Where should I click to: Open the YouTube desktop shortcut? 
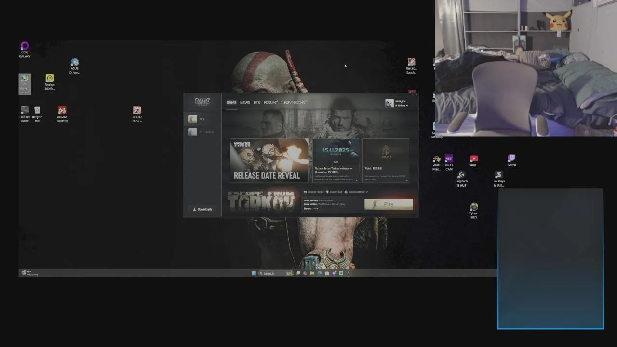474,161
